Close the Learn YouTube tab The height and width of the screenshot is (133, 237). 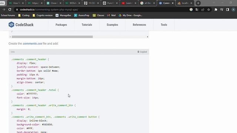(136, 3)
